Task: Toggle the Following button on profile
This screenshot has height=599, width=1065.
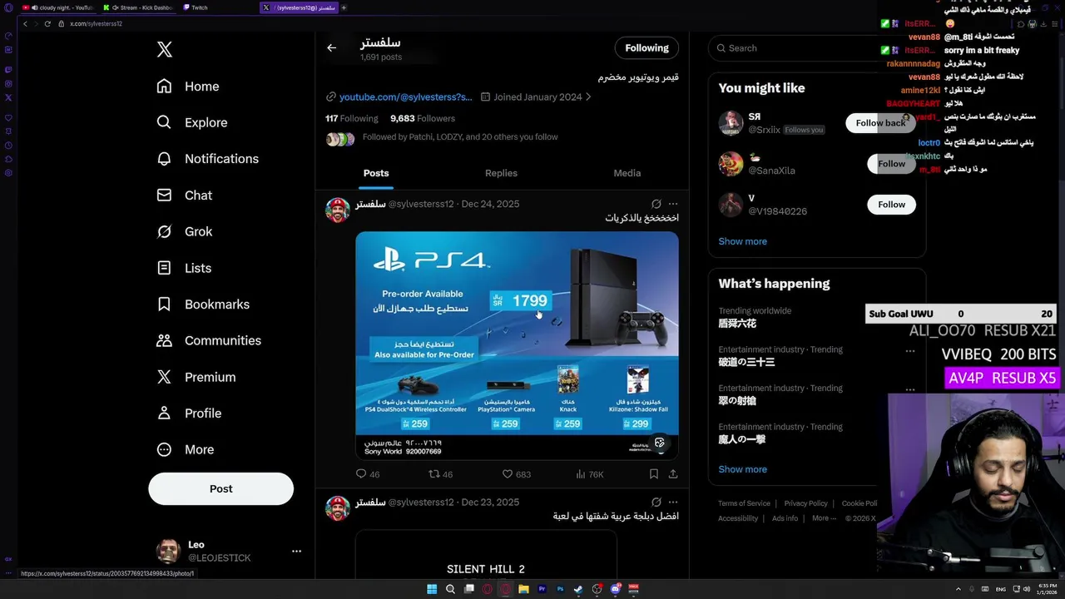Action: 646,48
